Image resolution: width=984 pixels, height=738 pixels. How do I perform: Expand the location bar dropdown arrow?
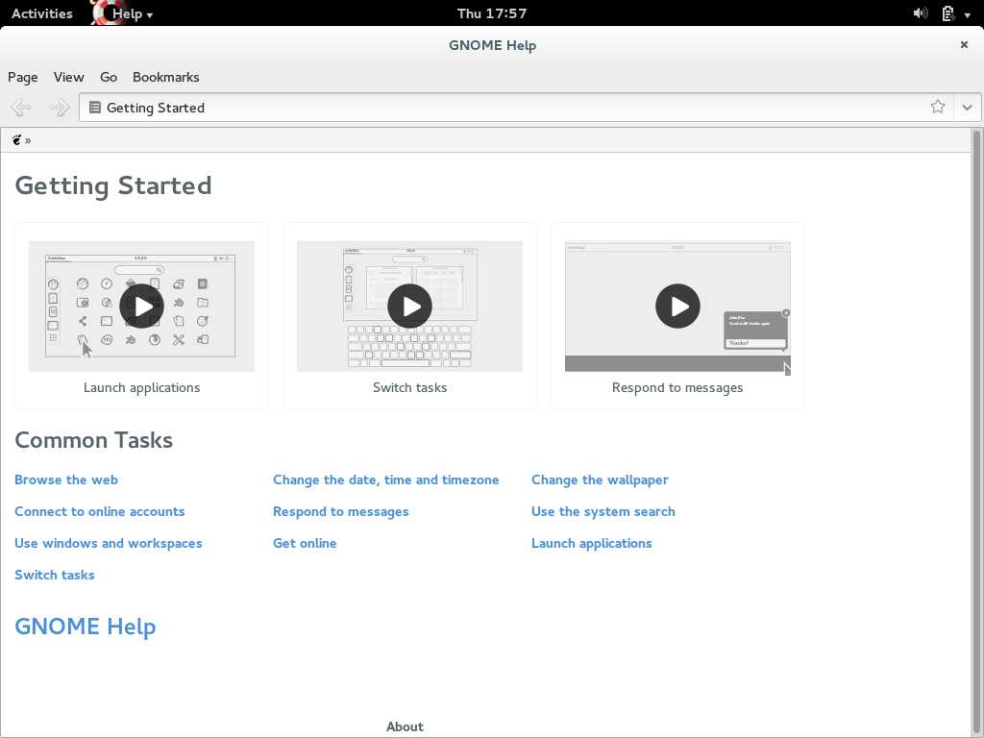tap(967, 108)
